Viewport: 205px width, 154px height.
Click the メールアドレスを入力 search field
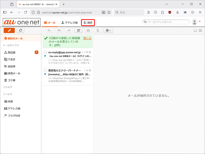[x=168, y=22]
